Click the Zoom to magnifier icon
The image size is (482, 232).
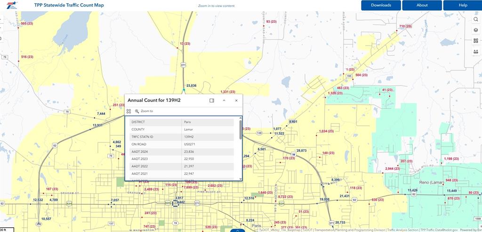(x=137, y=111)
